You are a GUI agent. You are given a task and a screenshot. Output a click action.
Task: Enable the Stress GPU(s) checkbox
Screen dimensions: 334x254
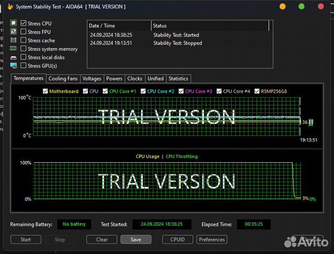23,65
